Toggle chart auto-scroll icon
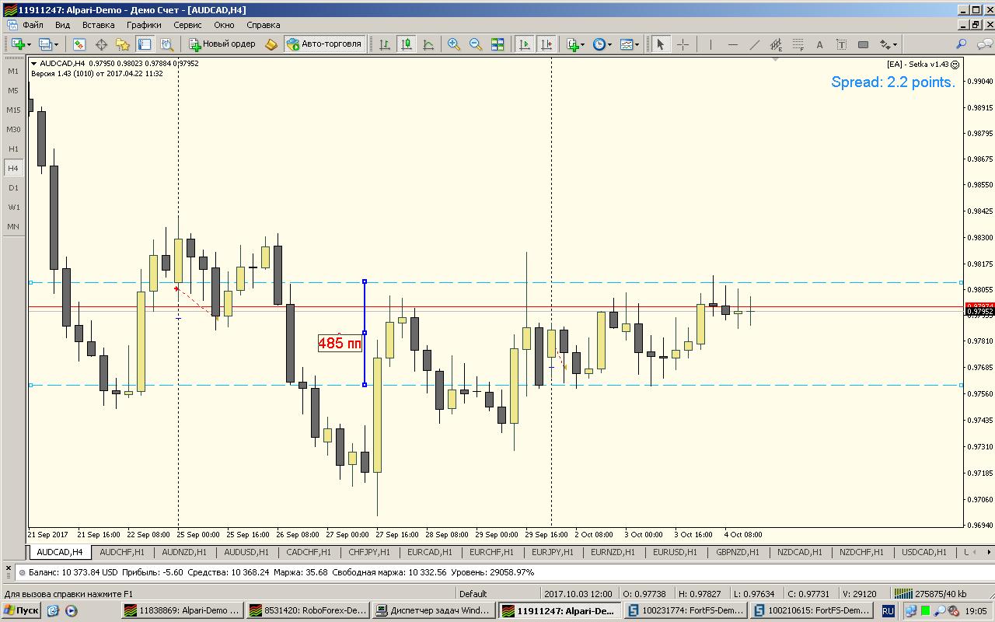Viewport: 995px width, 622px height. [x=525, y=44]
